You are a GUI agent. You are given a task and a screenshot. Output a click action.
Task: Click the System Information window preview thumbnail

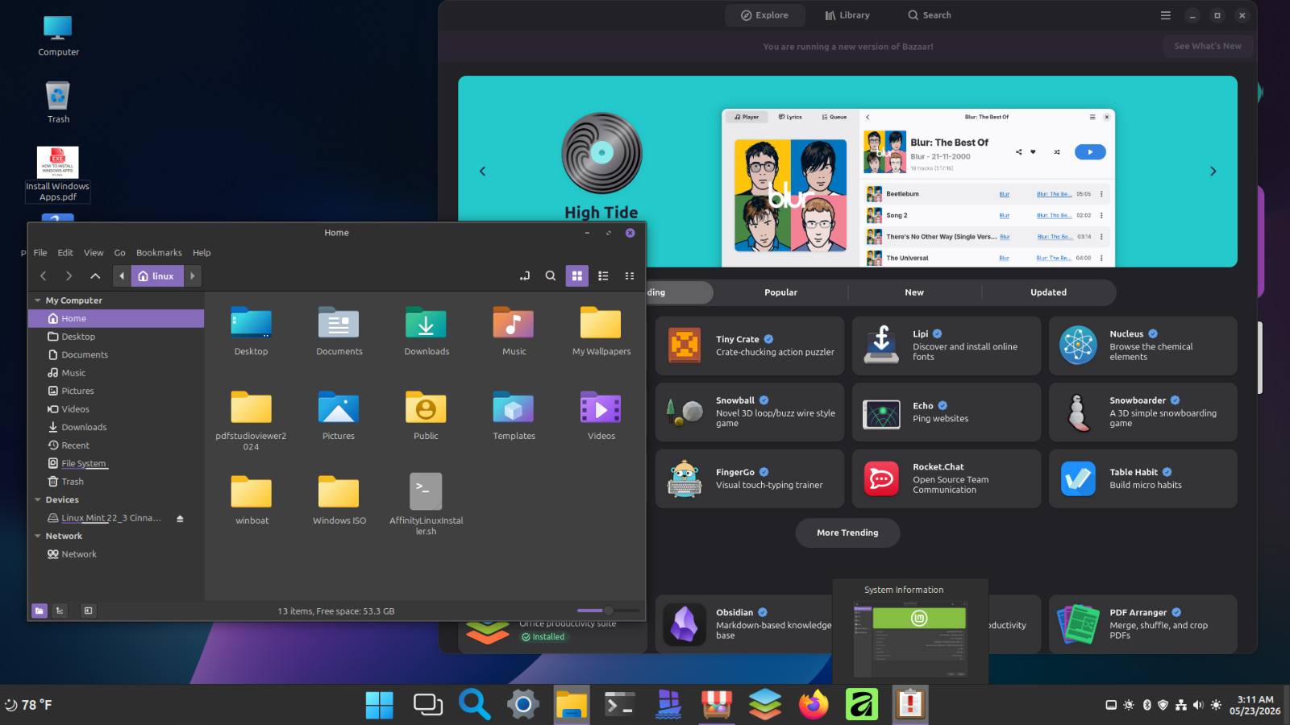coord(909,640)
